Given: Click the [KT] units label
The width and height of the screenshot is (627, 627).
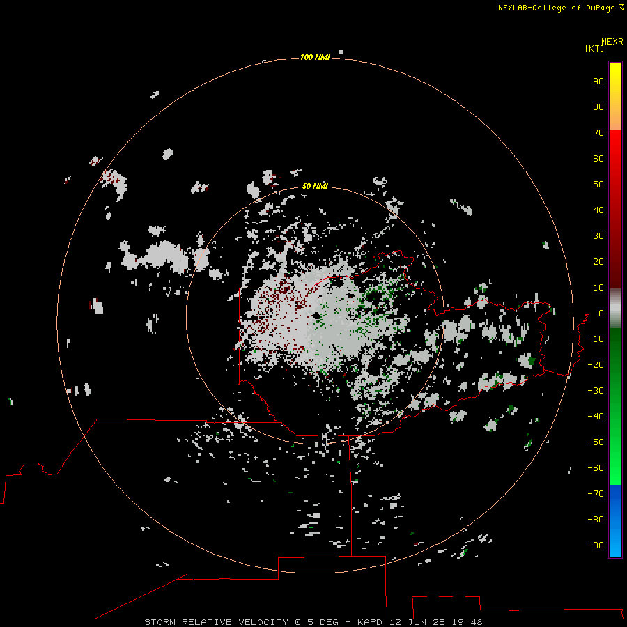Looking at the screenshot, I should pyautogui.click(x=594, y=48).
